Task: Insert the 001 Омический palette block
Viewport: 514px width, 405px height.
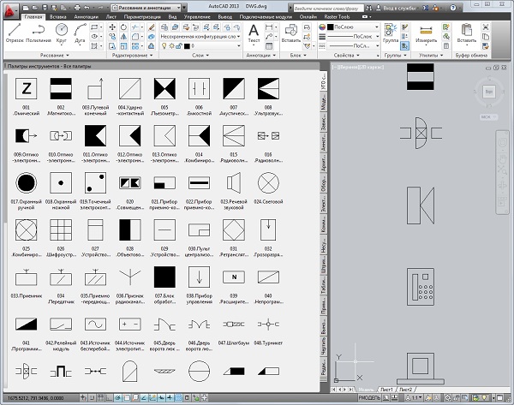Action: (27, 88)
